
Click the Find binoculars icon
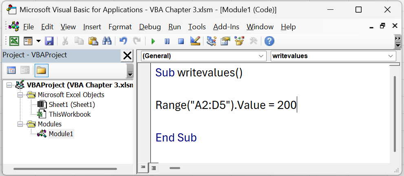pos(107,41)
